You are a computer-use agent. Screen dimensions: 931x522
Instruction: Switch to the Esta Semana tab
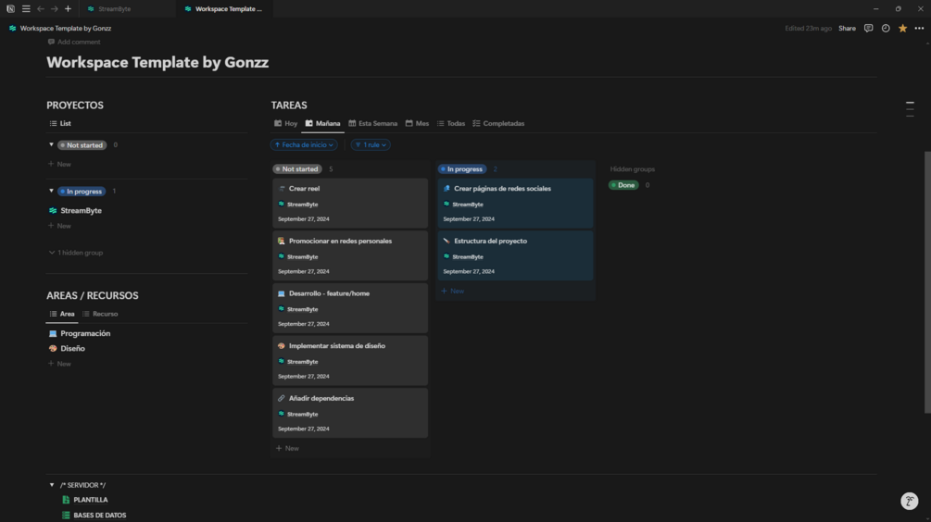point(373,123)
